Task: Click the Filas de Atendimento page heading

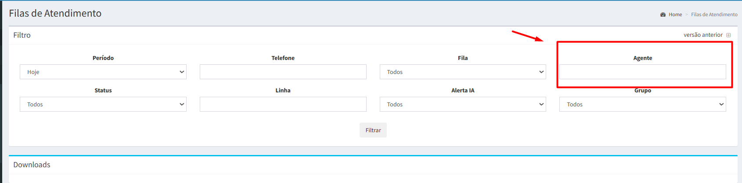Action: [55, 13]
